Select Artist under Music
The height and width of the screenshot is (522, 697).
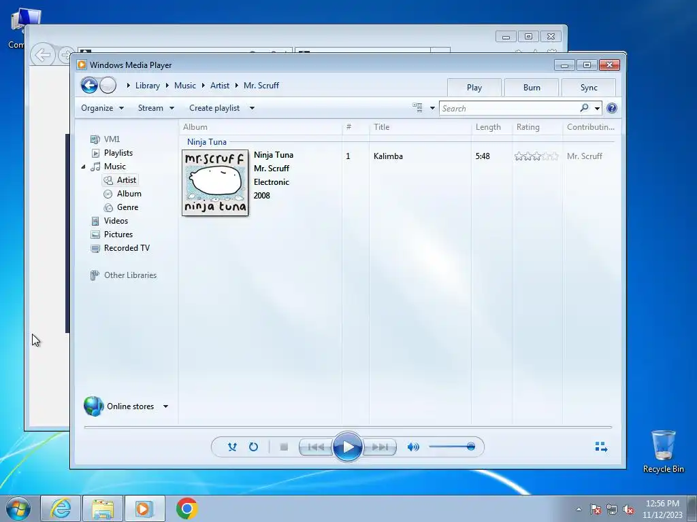coord(120,179)
